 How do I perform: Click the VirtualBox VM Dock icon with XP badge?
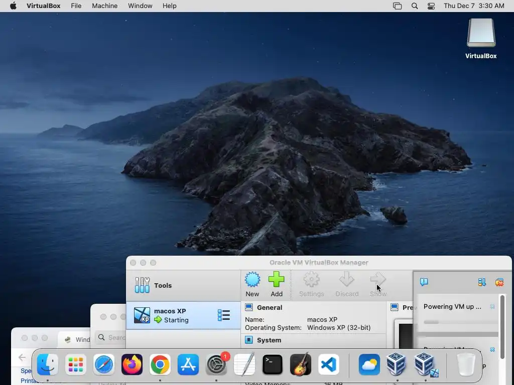[425, 364]
